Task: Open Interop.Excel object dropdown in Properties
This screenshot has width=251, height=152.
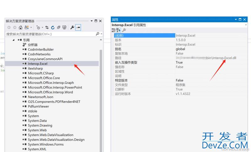Action: click(246, 25)
